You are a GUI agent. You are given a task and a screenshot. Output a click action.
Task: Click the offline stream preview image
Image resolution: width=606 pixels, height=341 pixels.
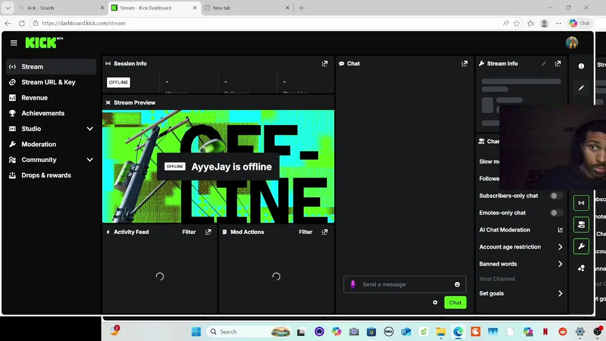[218, 166]
